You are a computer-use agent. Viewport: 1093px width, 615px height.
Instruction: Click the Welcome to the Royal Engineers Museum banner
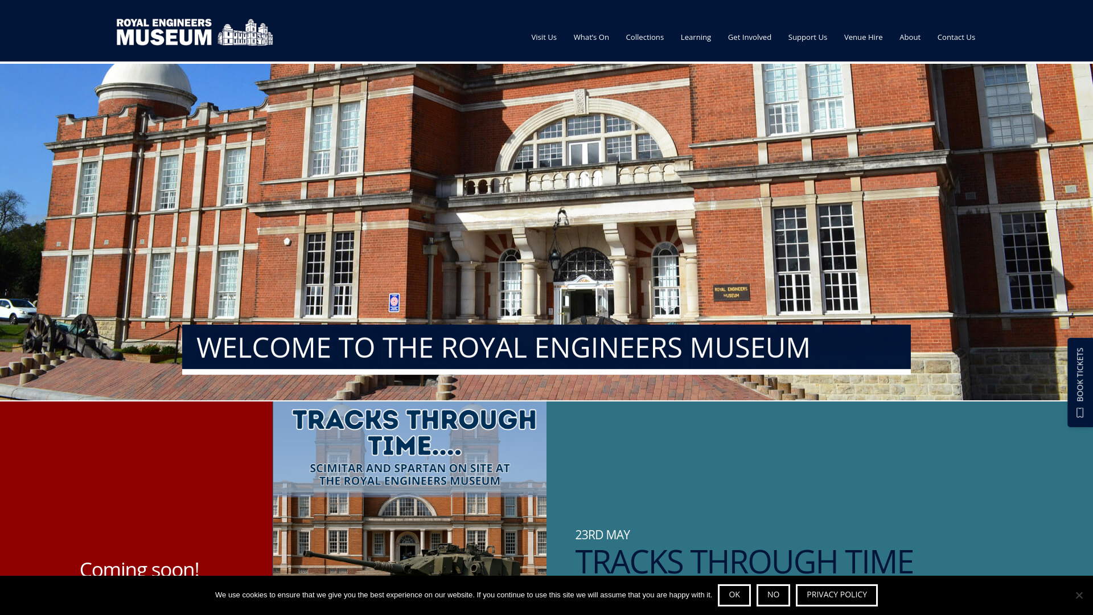pos(546,348)
